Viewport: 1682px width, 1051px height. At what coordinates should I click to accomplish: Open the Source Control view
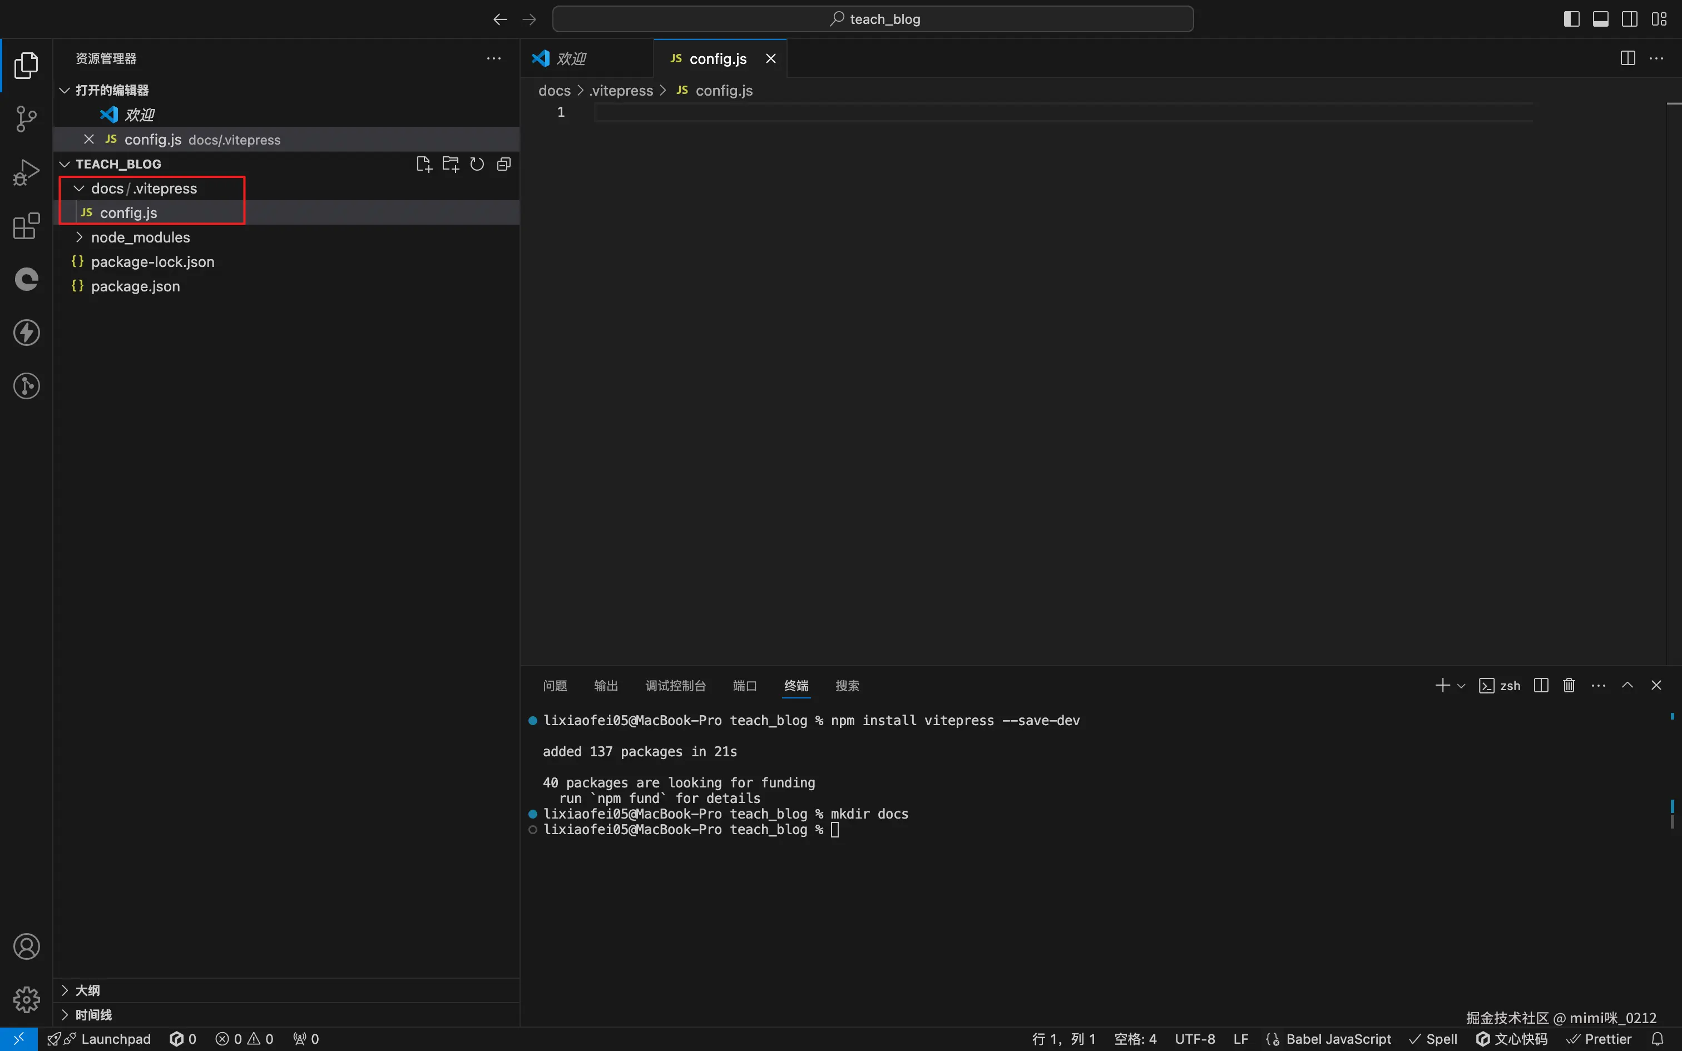26,119
